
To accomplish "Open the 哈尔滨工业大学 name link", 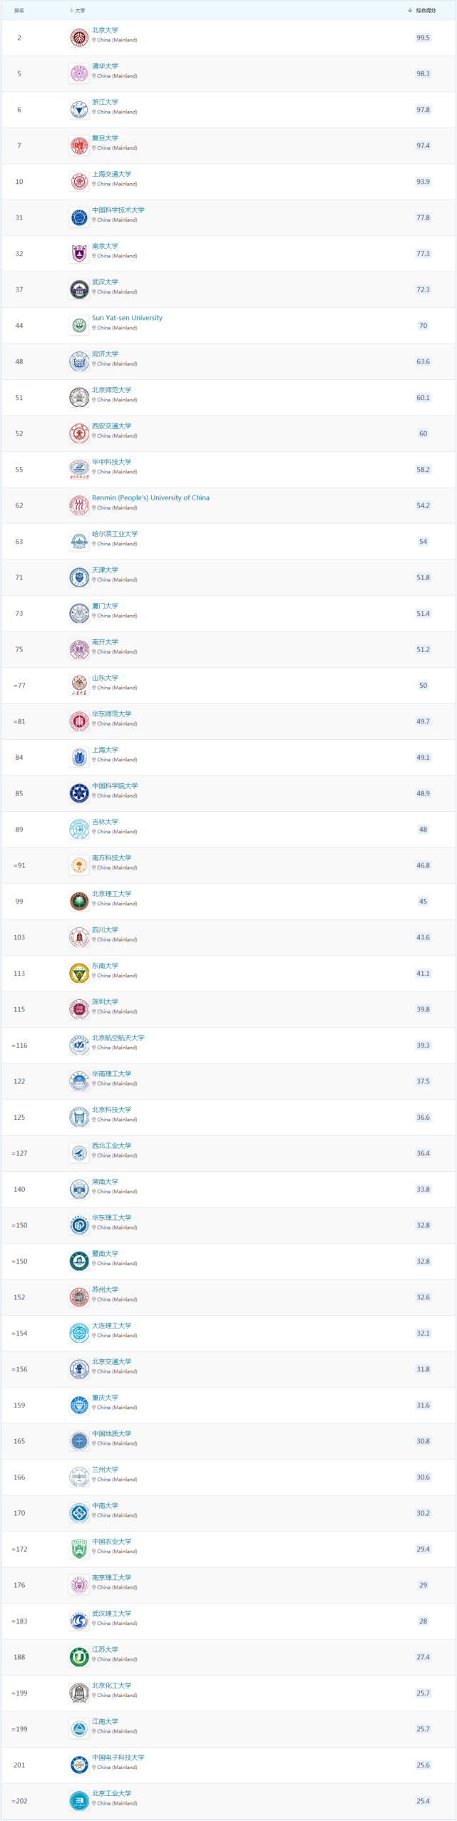I will tap(115, 534).
